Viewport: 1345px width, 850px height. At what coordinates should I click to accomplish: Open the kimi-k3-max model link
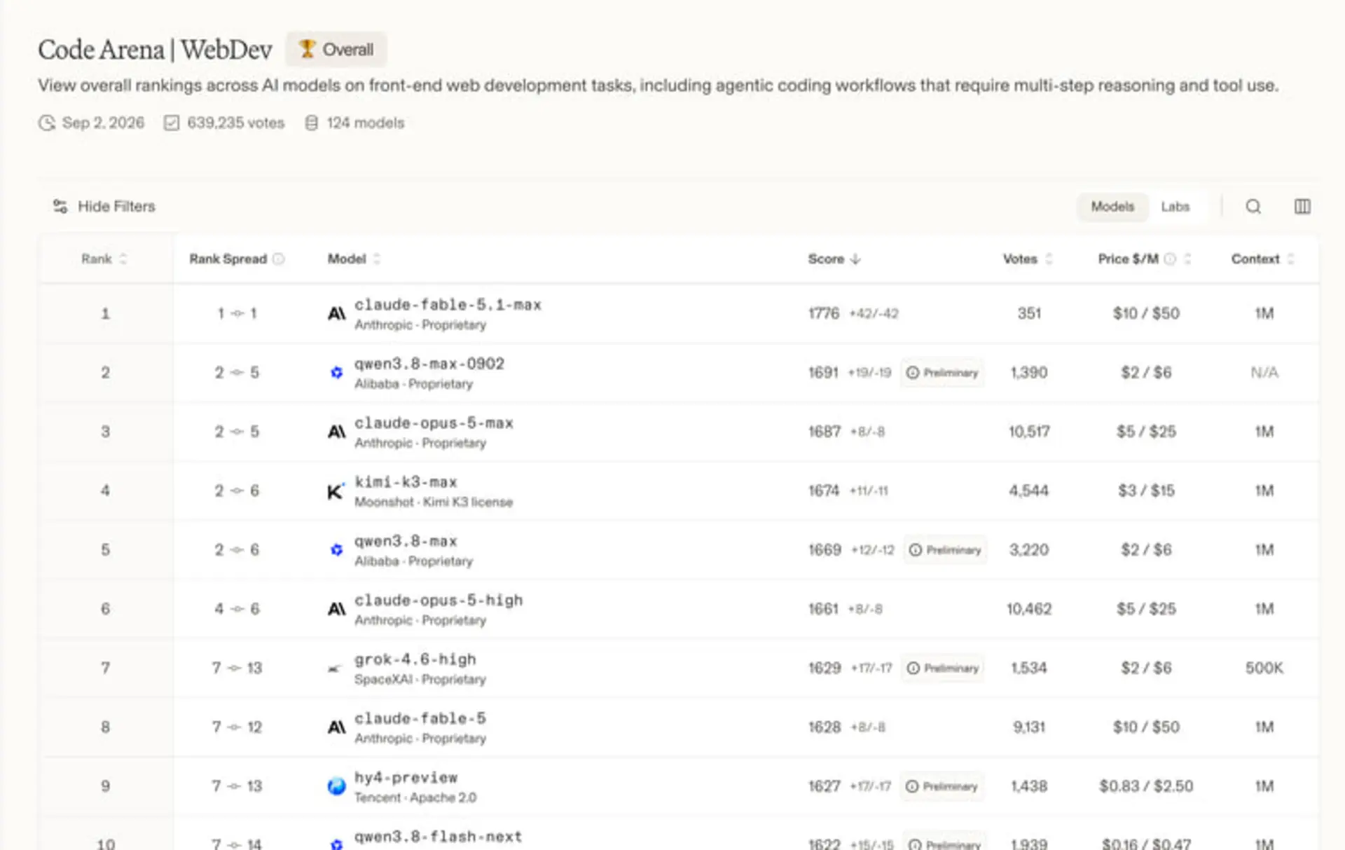[406, 482]
